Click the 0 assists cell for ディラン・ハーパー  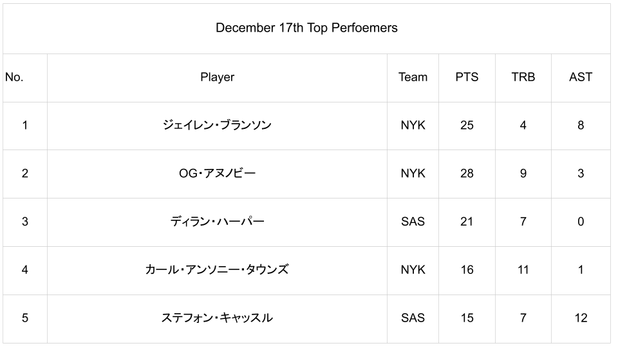pos(581,222)
